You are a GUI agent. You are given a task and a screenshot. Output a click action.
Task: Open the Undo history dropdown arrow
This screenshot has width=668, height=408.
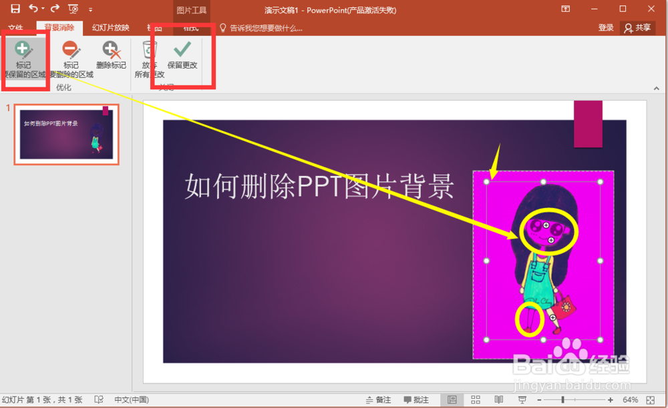(x=42, y=9)
